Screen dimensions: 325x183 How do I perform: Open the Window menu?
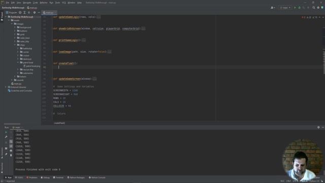tap(72, 3)
